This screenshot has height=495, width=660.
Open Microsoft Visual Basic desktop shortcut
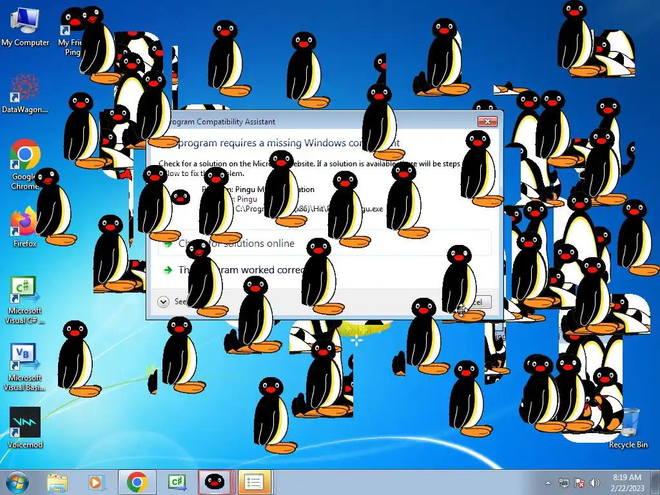pos(24,367)
